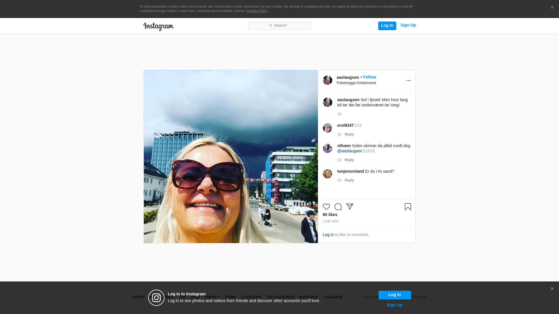Click Sign Up in bottom banner
The image size is (559, 314).
click(x=395, y=305)
